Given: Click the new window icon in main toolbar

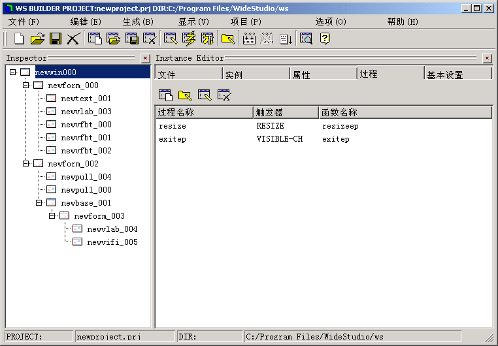Looking at the screenshot, I should pos(95,39).
